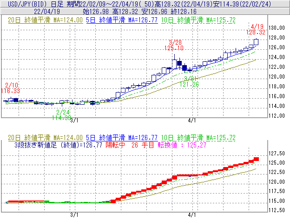This screenshot has height=221, width=290.
Task: Click the 120.00 label on the upper price axis
Action: (277, 77)
